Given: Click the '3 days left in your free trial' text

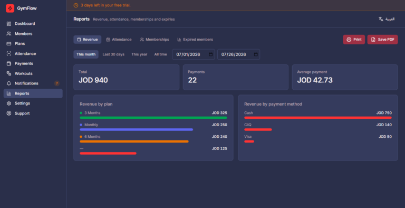Looking at the screenshot, I should tap(105, 5).
